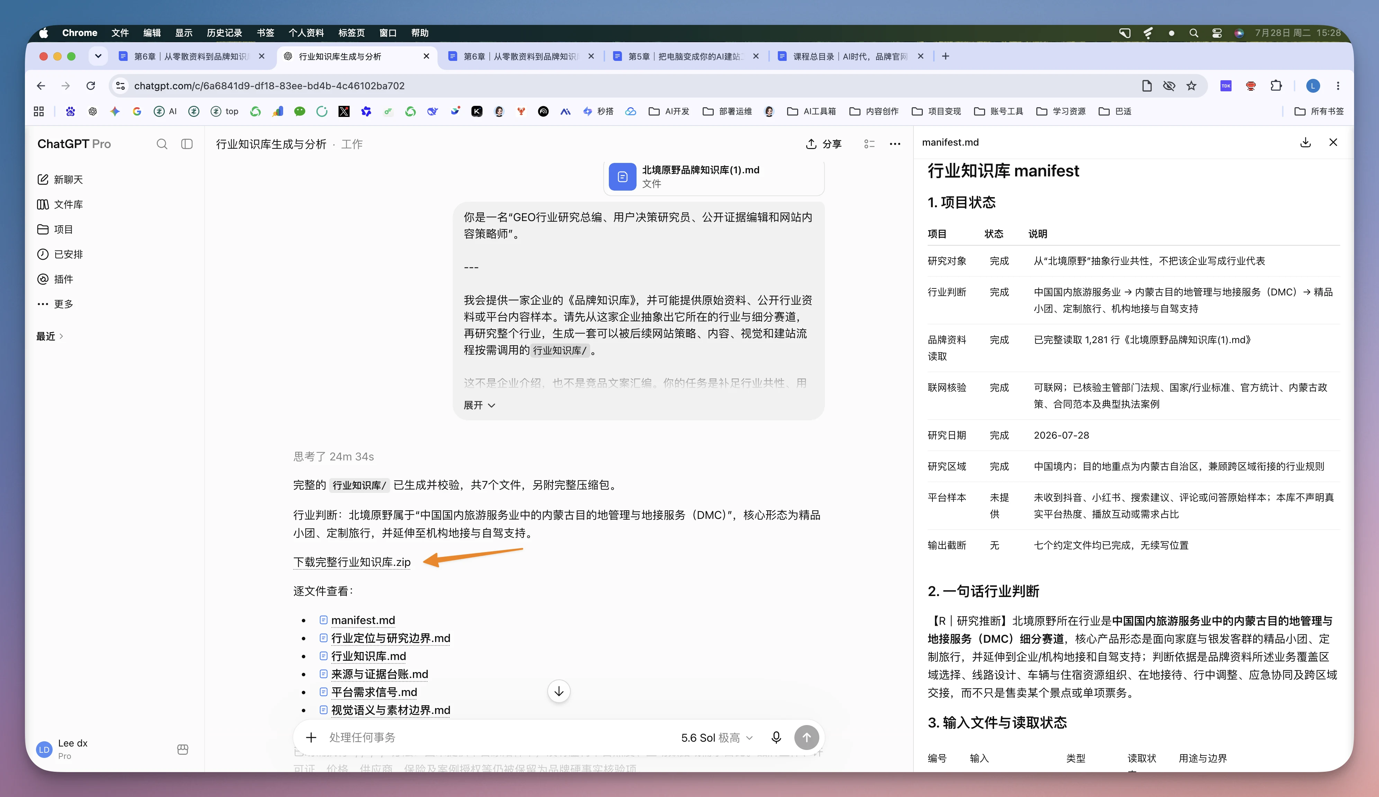Screen dimensions: 1379x797
Task: Open the 已安排 scheduled section
Action: [60, 254]
